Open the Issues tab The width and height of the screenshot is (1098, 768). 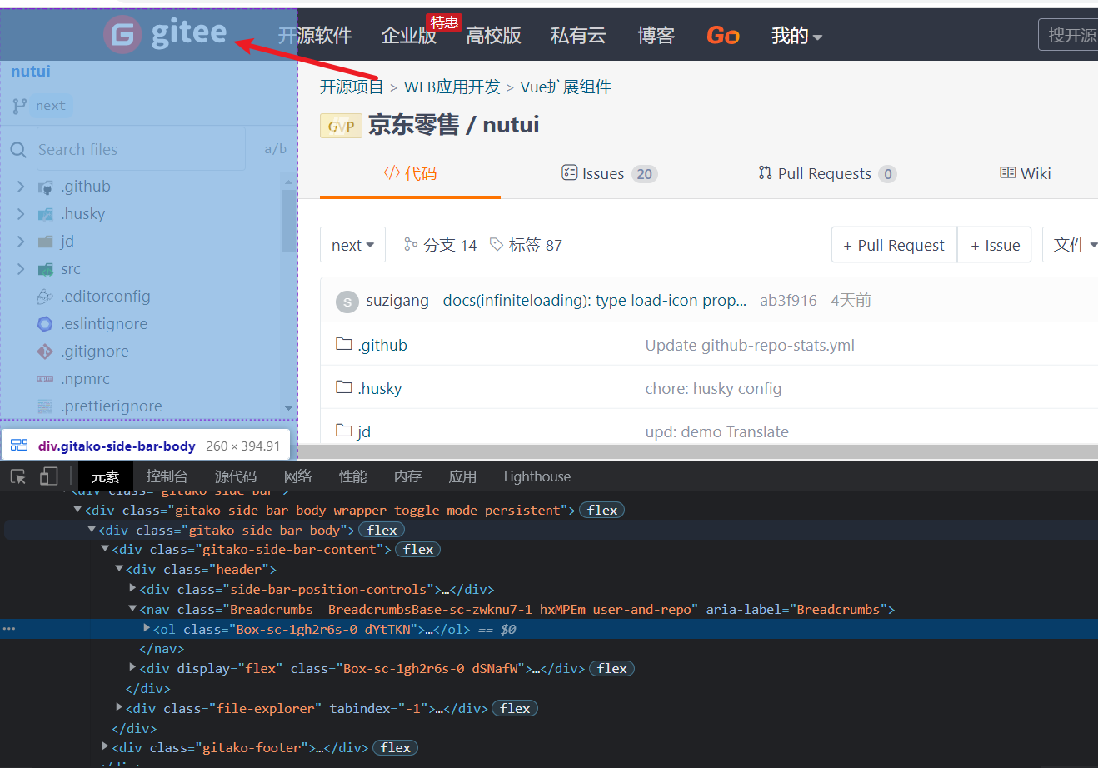click(x=609, y=174)
